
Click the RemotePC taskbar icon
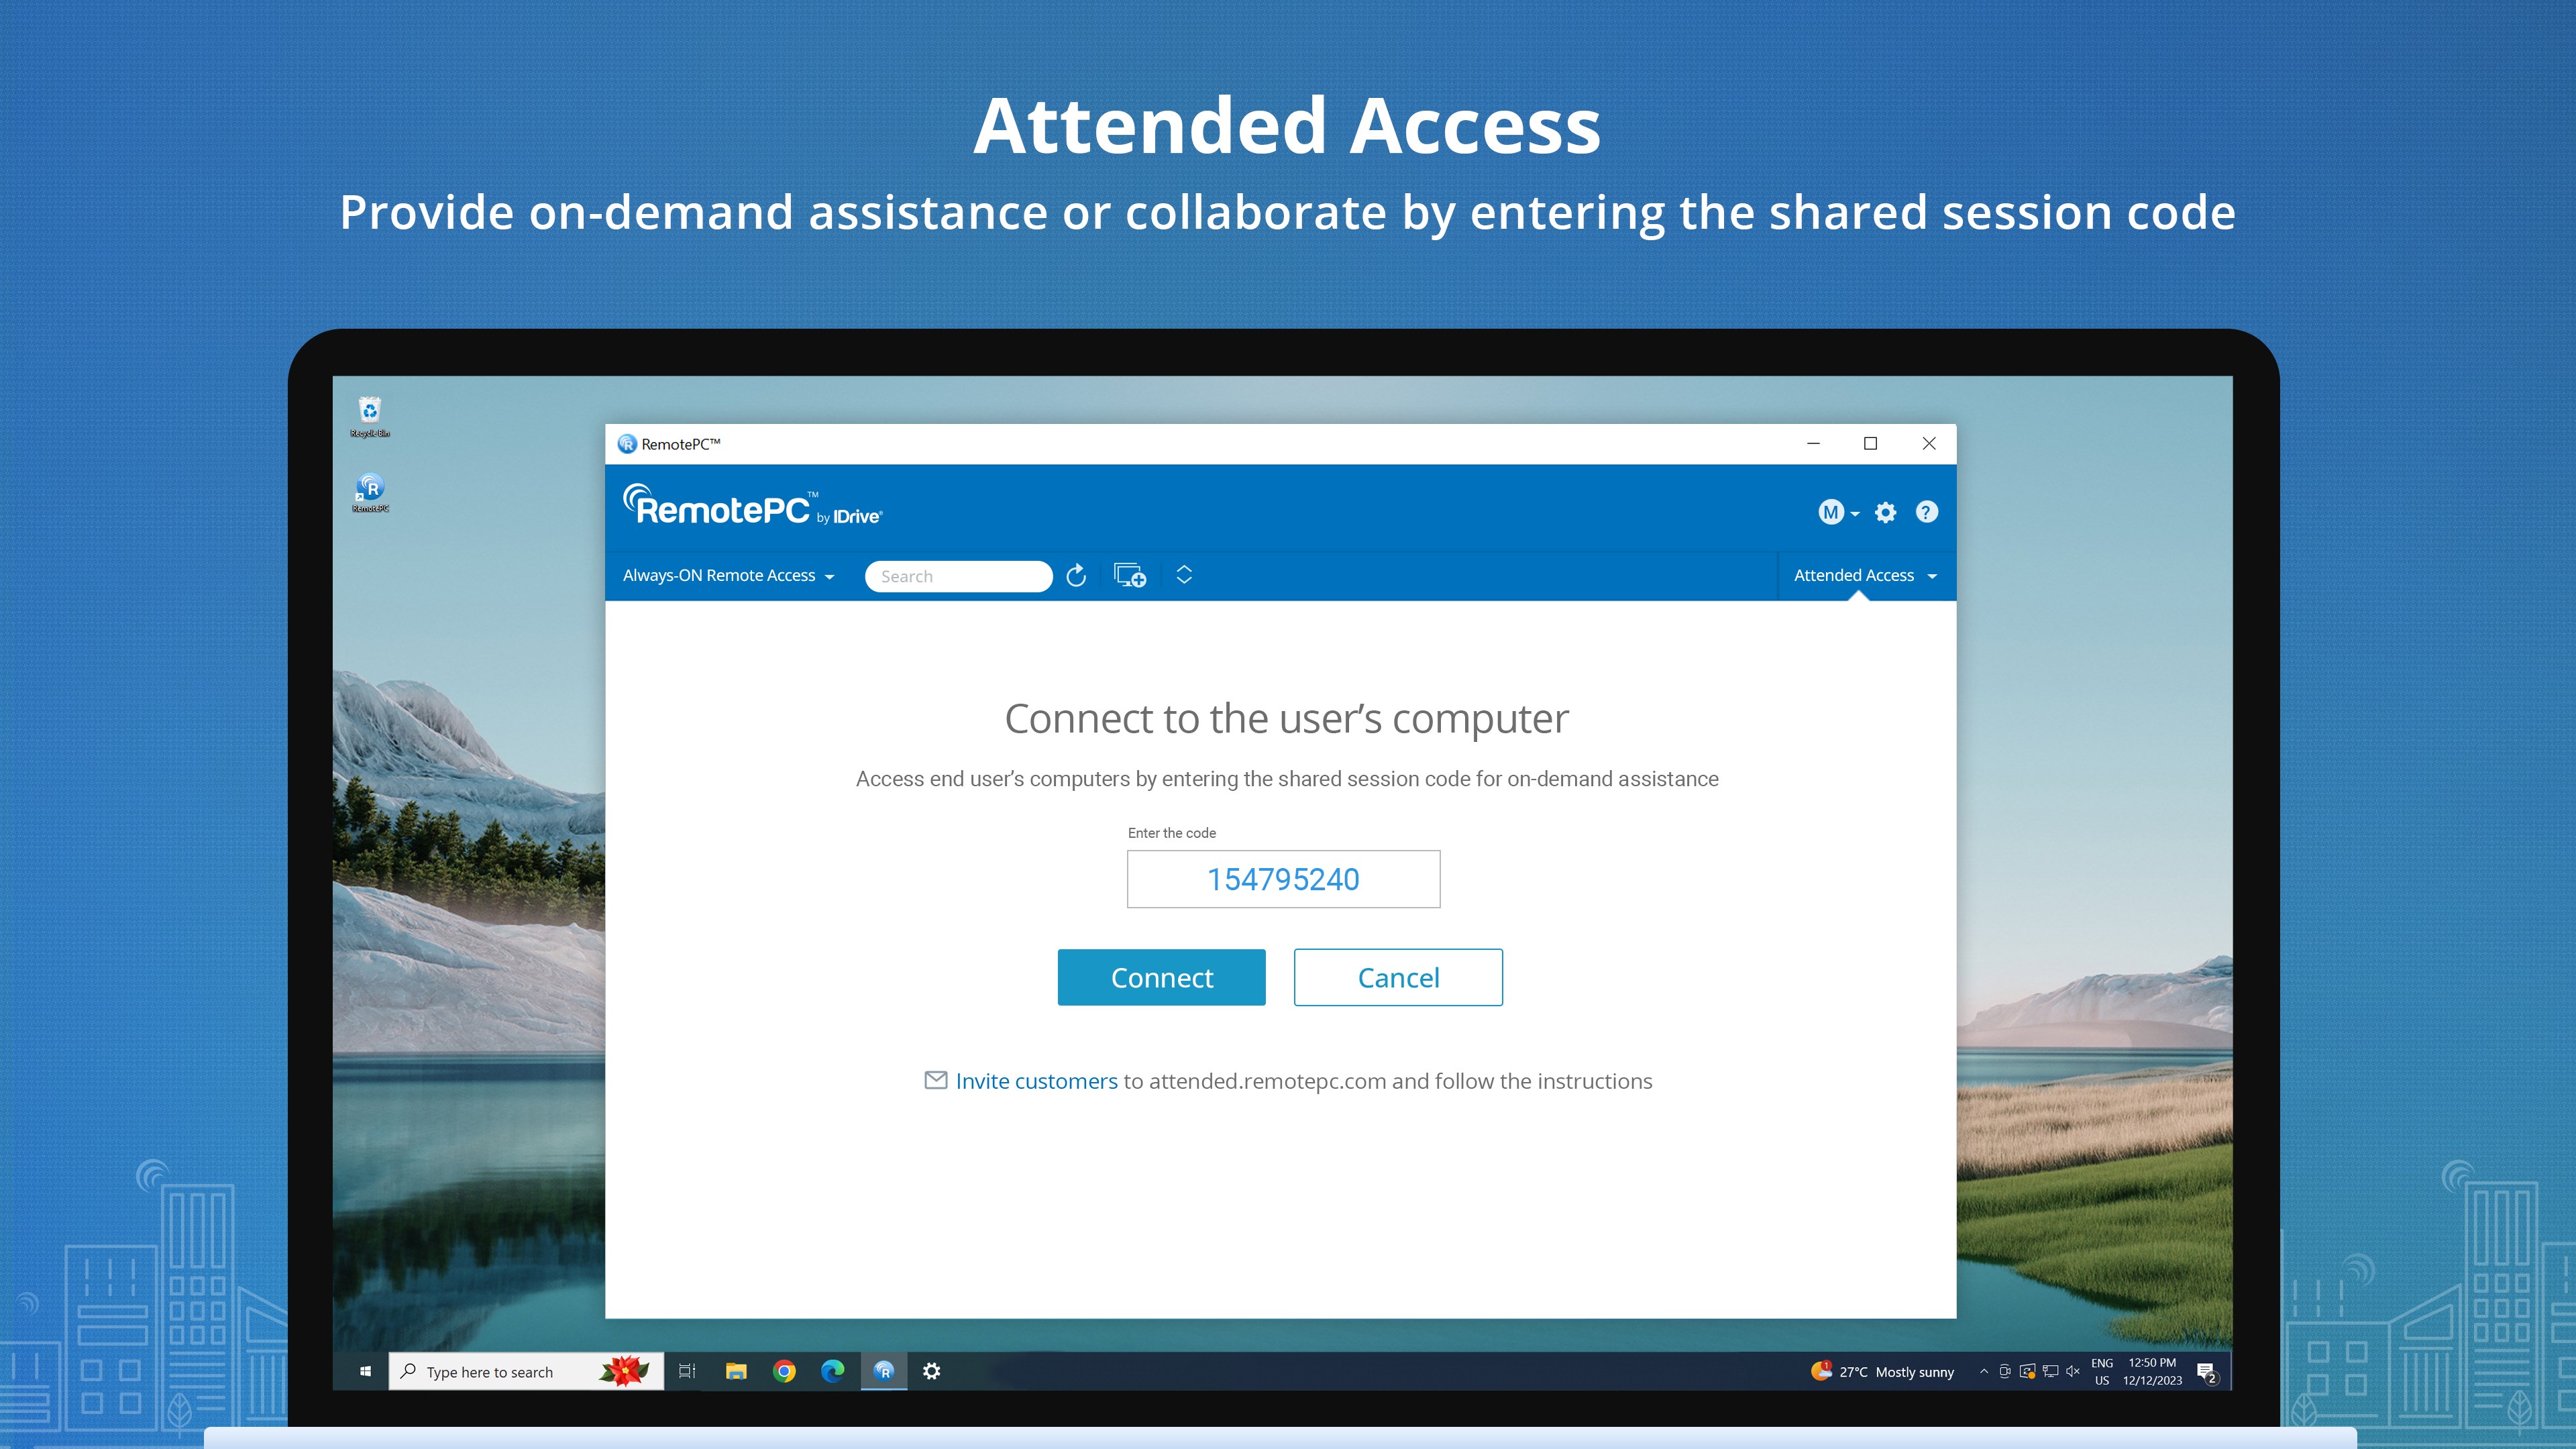(x=884, y=1371)
